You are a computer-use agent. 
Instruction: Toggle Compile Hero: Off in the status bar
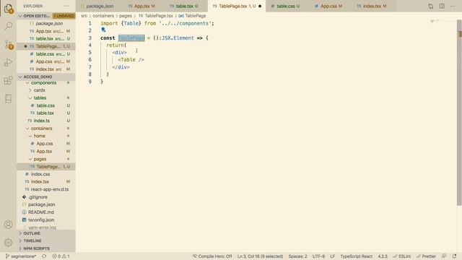tap(212, 256)
